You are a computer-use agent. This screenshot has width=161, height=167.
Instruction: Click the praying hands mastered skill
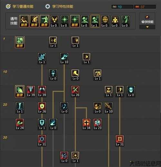tap(20, 91)
